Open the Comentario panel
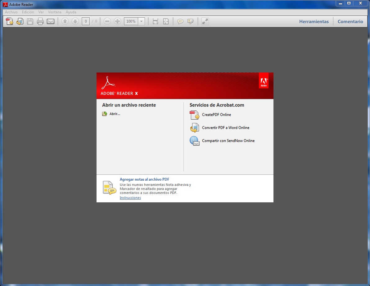This screenshot has height=286, width=370. point(350,21)
